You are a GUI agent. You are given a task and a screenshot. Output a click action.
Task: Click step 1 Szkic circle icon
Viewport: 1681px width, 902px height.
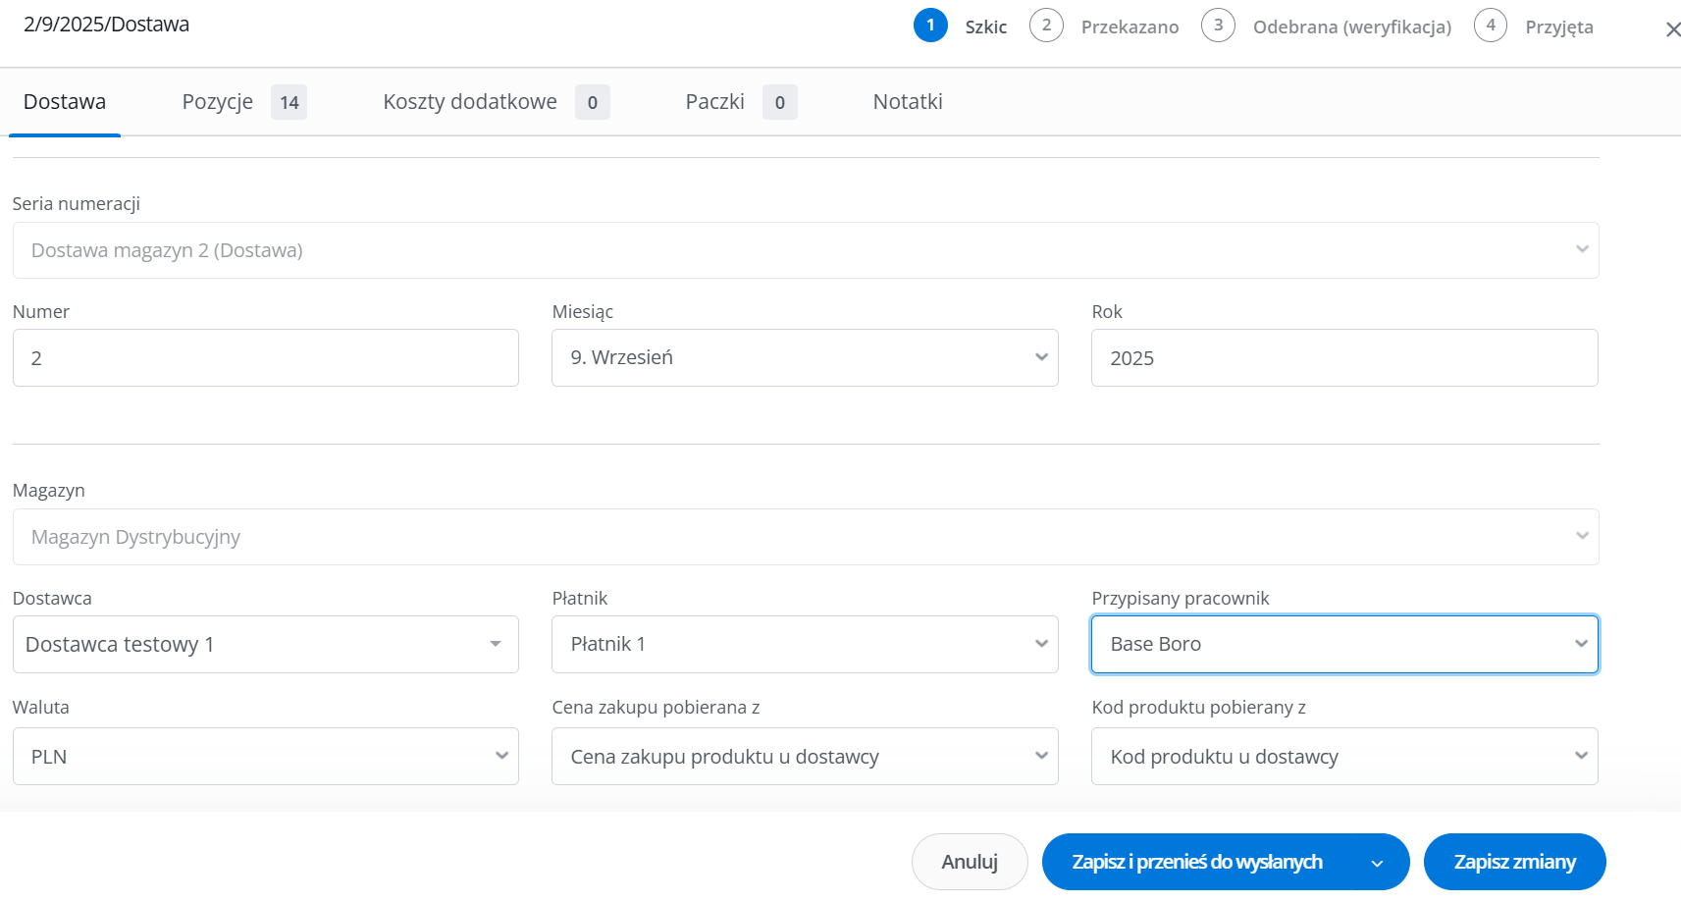tap(930, 26)
